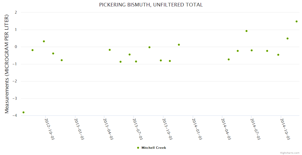Click the chart title Pickering Bismuth, Unfiltered Total

(151, 5)
